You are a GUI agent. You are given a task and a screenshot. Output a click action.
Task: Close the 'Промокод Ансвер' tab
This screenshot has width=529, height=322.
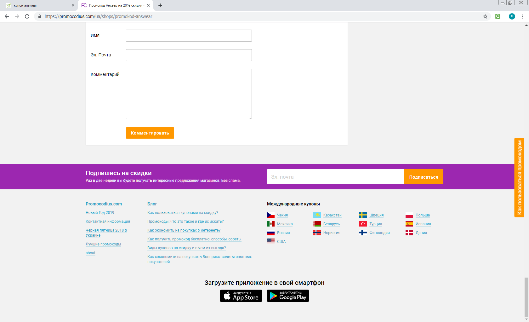pyautogui.click(x=148, y=5)
